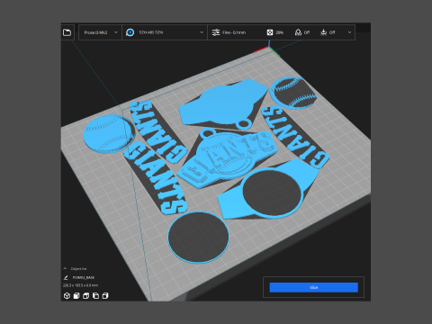Switch to the front view cube icon
432x324 pixels.
(76, 296)
